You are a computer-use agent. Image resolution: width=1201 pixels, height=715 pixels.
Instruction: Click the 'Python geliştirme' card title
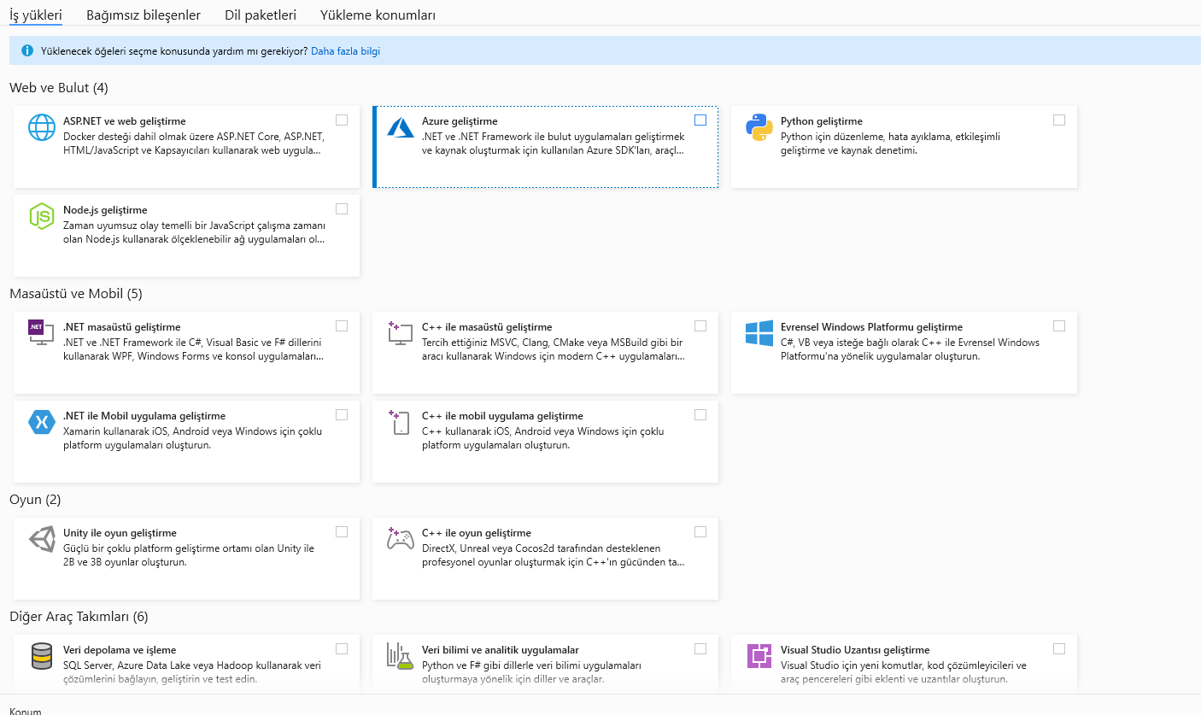point(822,121)
